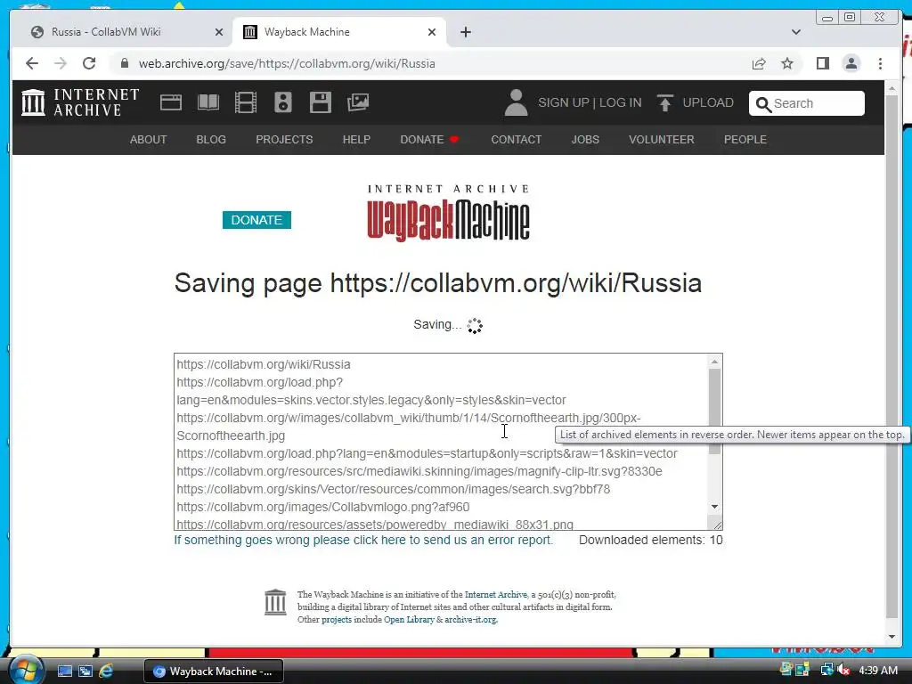
Task: Open the PROJECTS menu item
Action: [284, 140]
